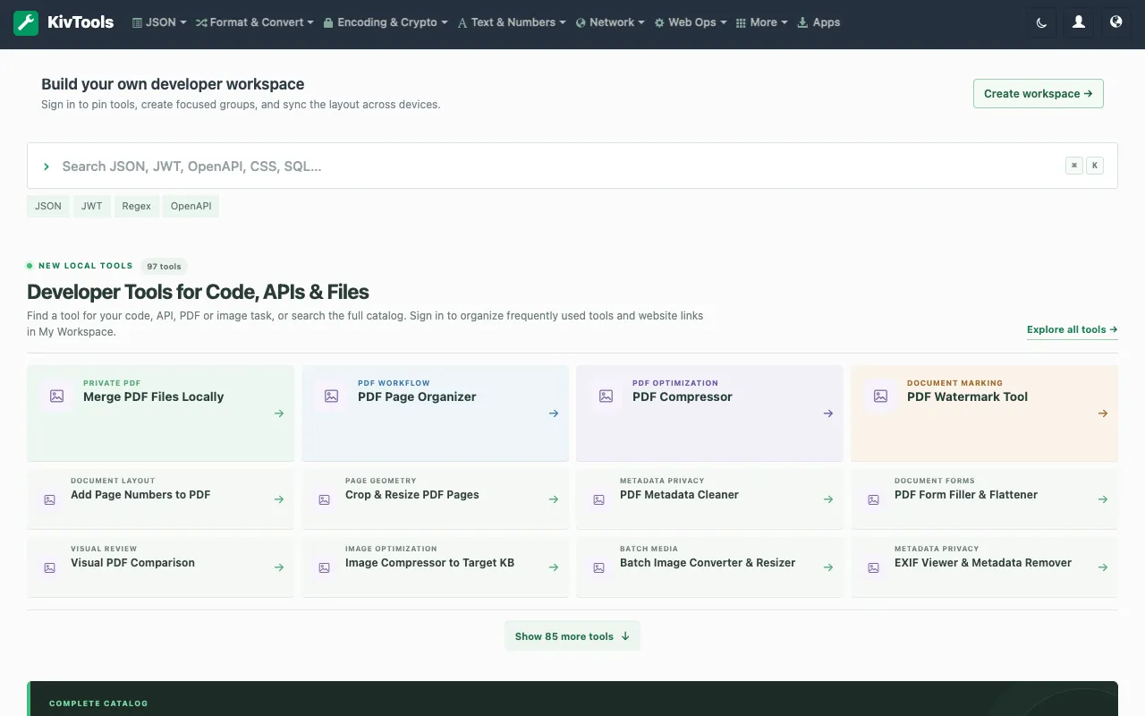Select the Regex quick filter chip
The height and width of the screenshot is (716, 1145).
pos(137,206)
